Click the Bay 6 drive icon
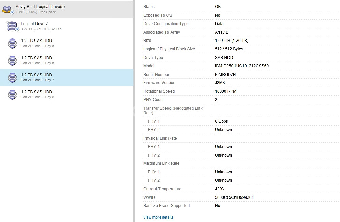This screenshot has width=340, height=222. tap(12, 60)
